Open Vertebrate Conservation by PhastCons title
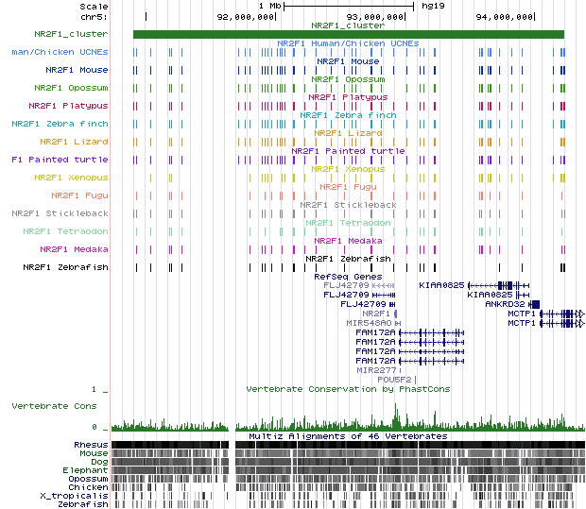Image resolution: width=586 pixels, height=509 pixels. coord(348,388)
